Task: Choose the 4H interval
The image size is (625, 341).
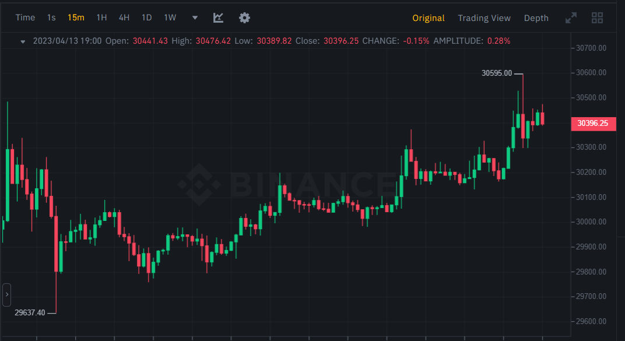Action: (x=124, y=17)
